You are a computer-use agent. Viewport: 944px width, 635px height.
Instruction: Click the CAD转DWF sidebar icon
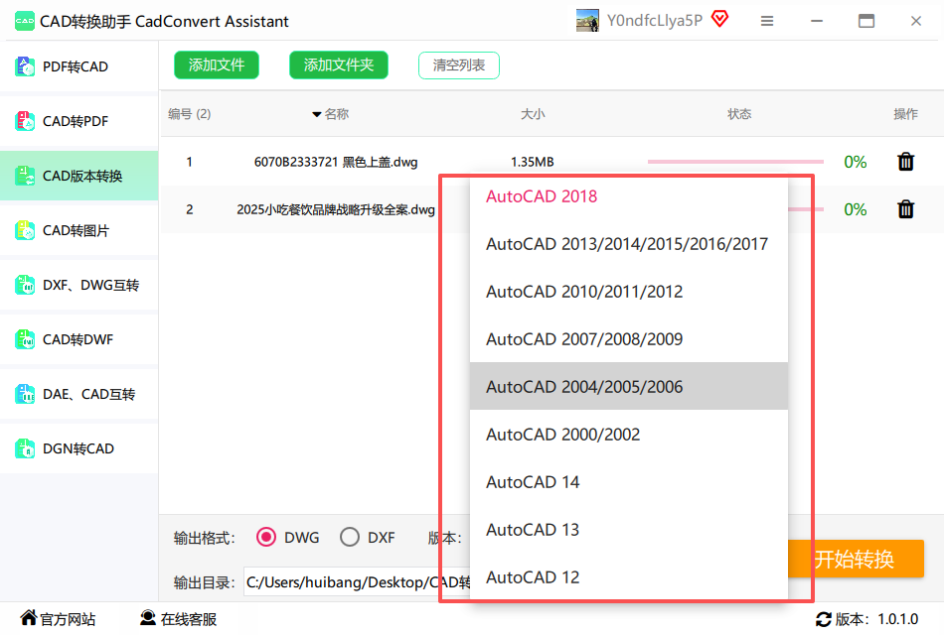click(25, 339)
